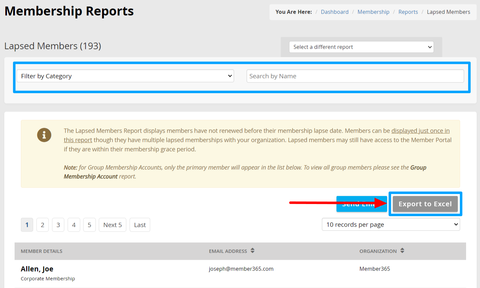
Task: Click 'Next 5' to see more pages
Action: [112, 225]
